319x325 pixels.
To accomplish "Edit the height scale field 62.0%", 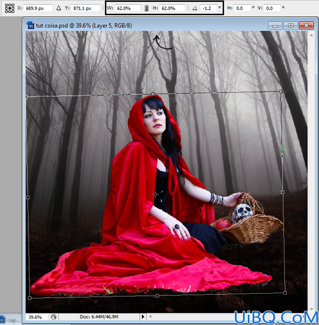I will [172, 9].
